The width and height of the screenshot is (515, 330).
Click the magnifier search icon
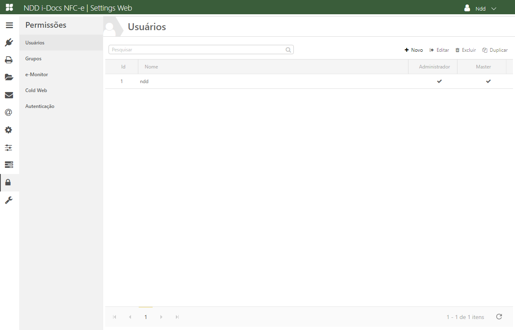coord(288,50)
